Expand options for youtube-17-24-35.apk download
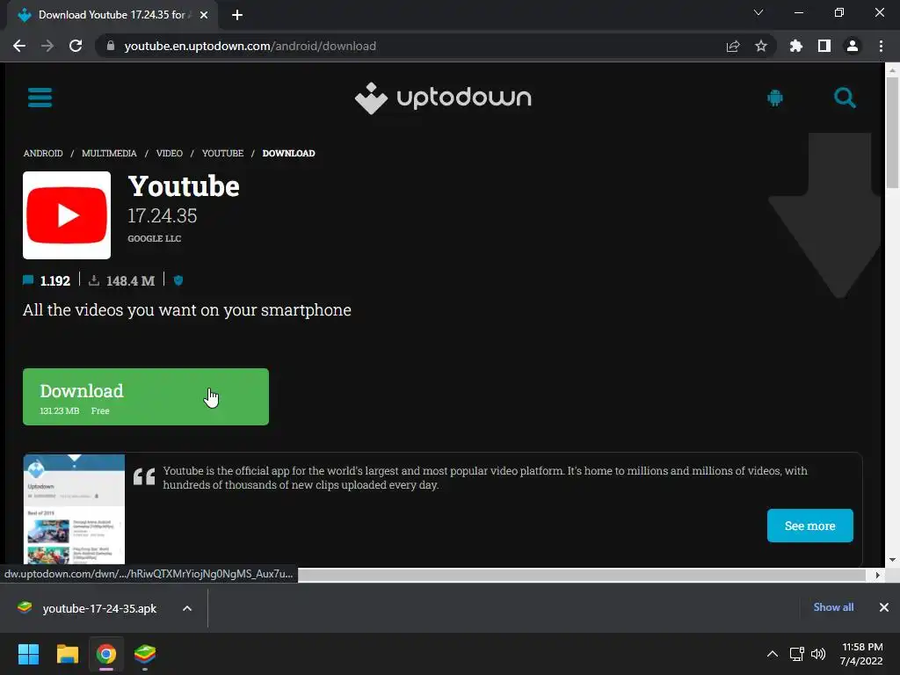This screenshot has width=900, height=675. 187,608
